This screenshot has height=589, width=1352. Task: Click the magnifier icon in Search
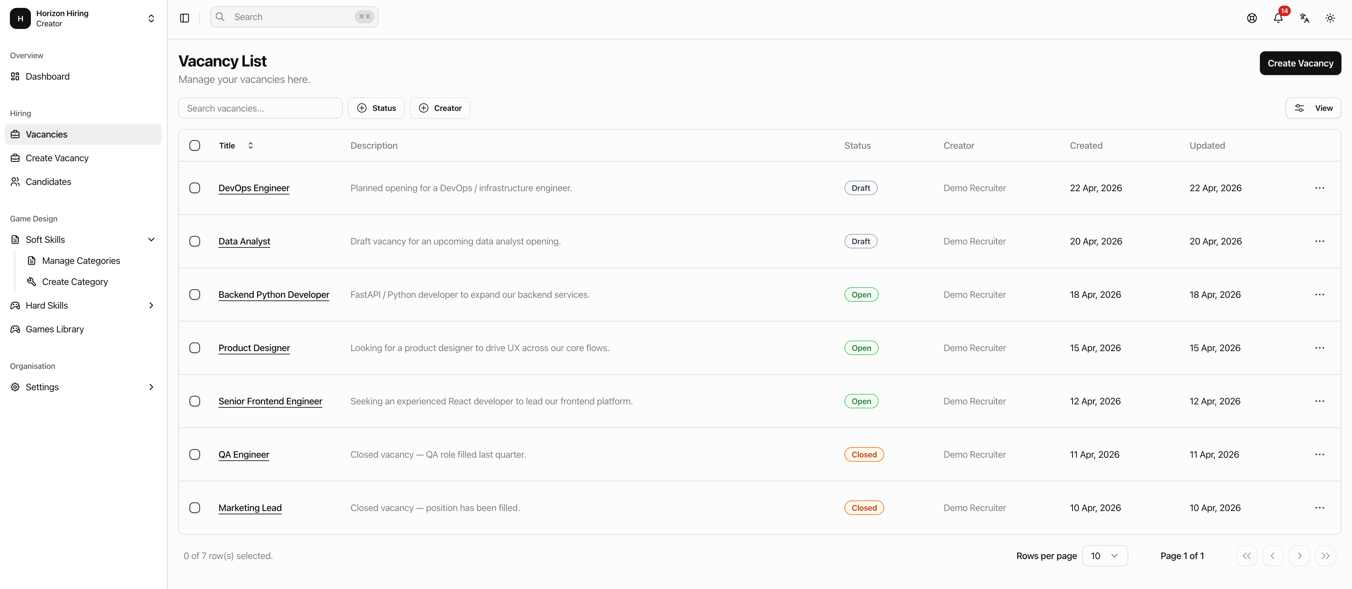(x=220, y=17)
